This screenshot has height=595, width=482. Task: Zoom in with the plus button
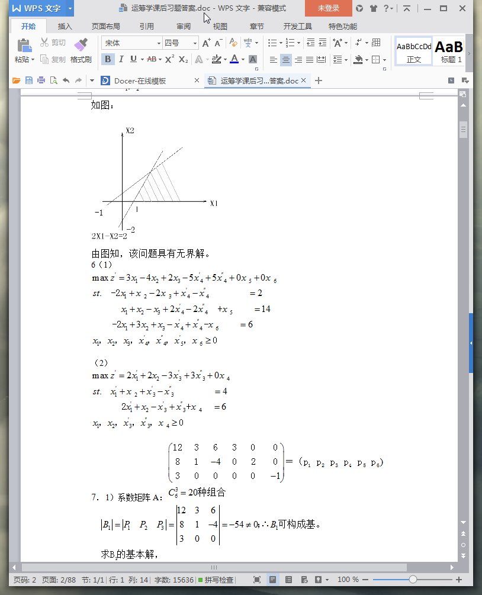pyautogui.click(x=459, y=580)
